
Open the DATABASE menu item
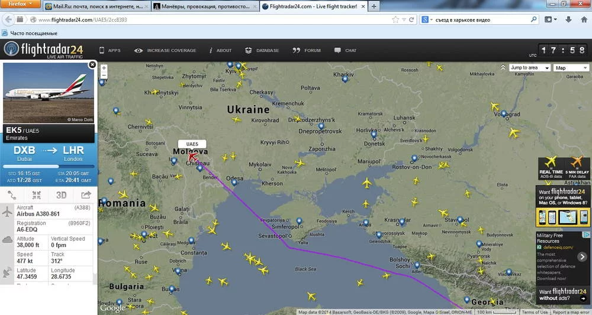pos(262,50)
